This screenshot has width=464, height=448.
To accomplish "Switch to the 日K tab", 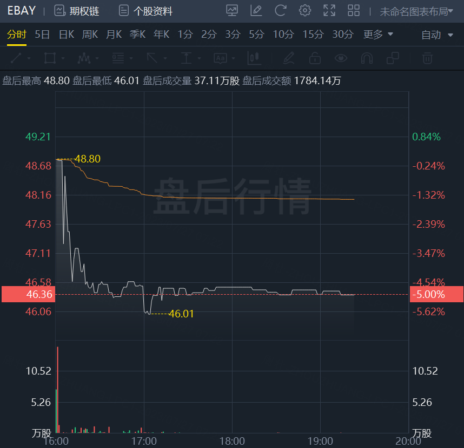I will pyautogui.click(x=66, y=35).
